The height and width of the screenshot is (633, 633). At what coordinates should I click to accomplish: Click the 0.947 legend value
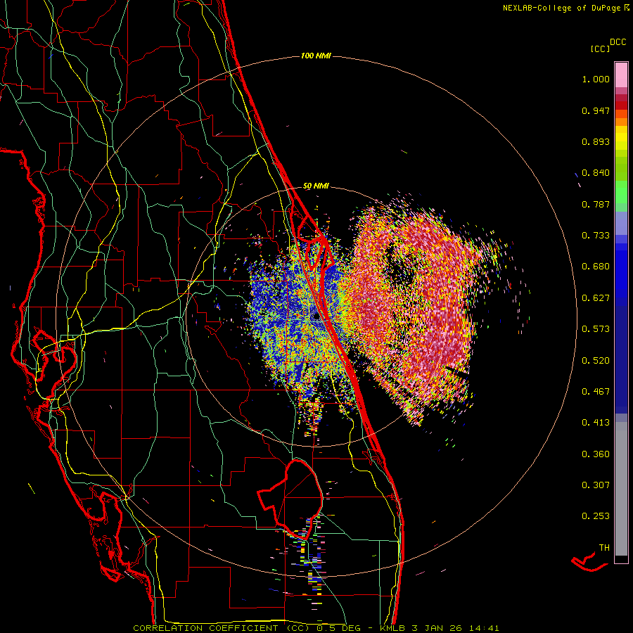click(x=596, y=110)
